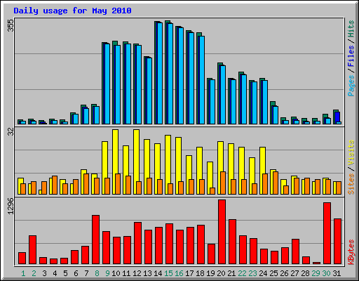Click day 5 on the x-axis
The width and height of the screenshot is (359, 281).
click(x=65, y=273)
